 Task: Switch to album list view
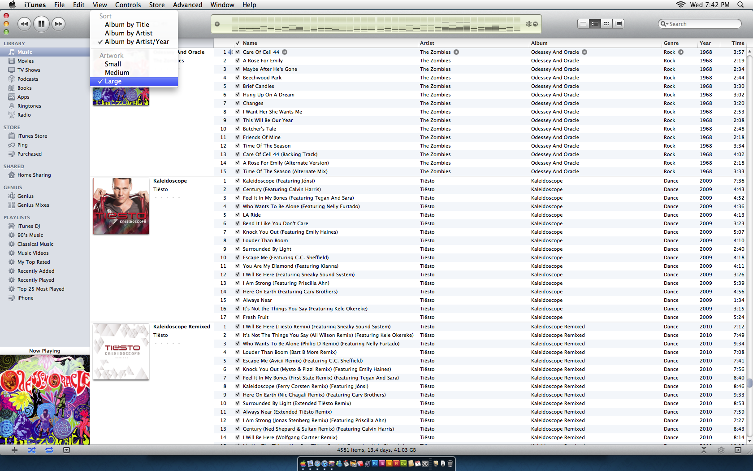595,24
